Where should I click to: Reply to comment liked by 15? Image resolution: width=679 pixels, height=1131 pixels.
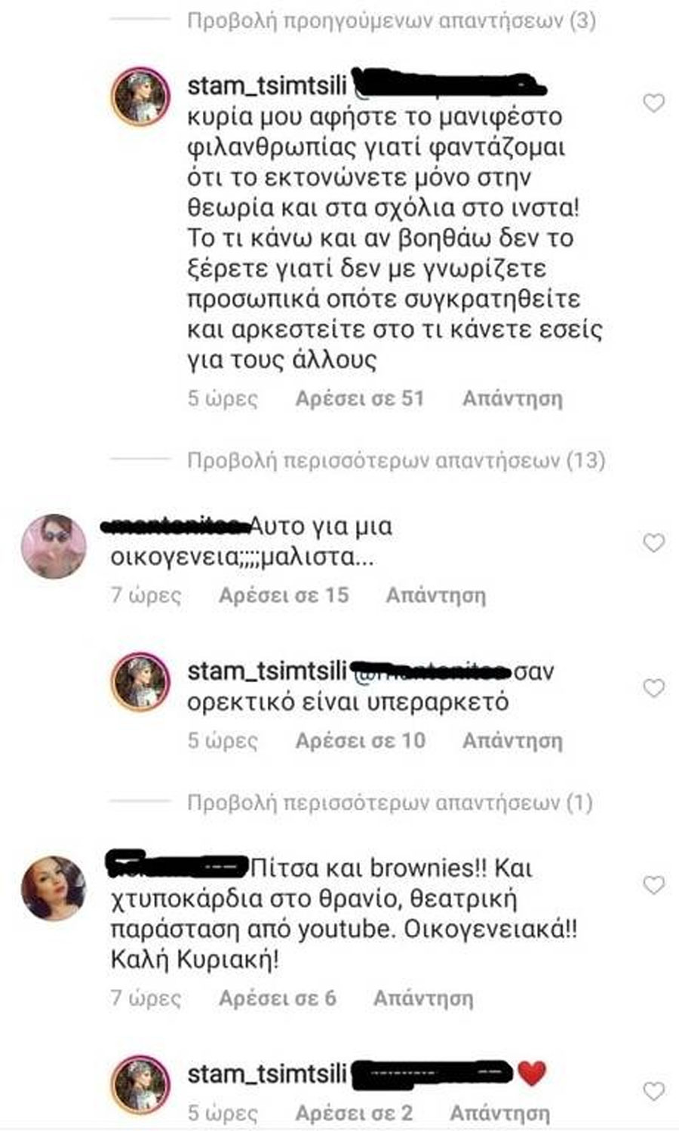click(x=436, y=595)
